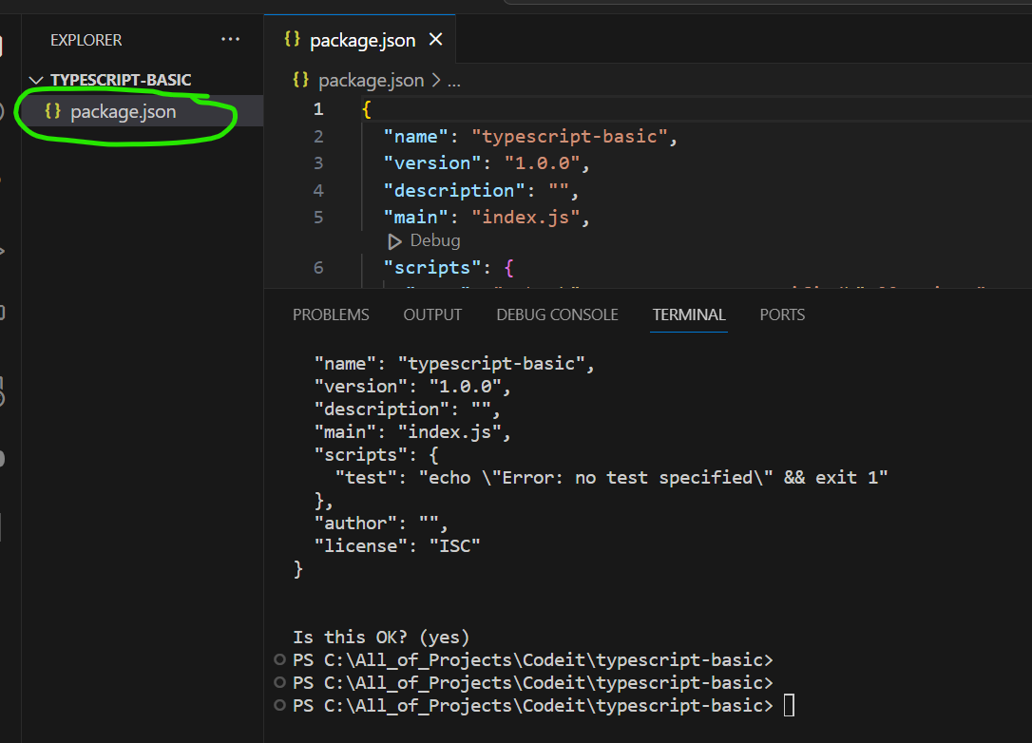
Task: Open the PORTS panel tab
Action: [782, 314]
